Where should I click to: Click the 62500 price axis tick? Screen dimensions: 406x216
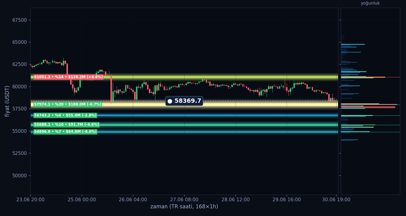[x=20, y=64]
